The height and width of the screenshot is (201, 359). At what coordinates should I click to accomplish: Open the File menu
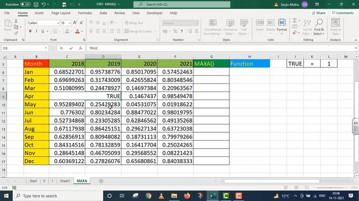tap(7, 13)
